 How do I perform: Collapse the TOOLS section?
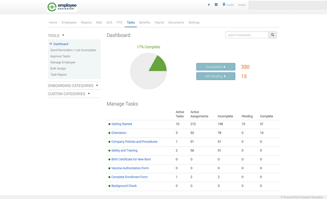56,35
